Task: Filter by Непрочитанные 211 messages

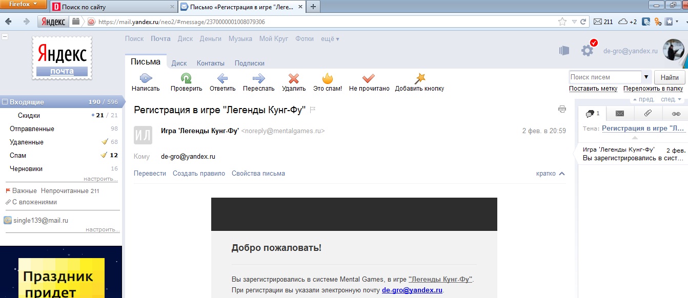Action: point(70,191)
